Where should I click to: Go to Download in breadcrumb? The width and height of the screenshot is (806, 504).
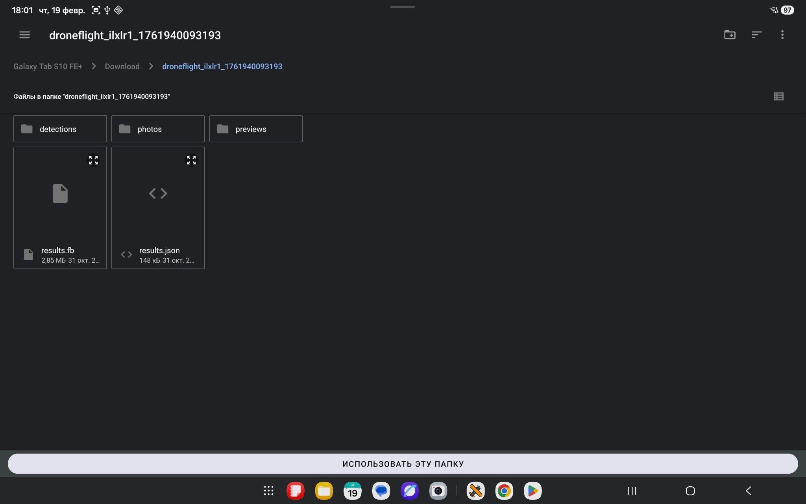122,67
